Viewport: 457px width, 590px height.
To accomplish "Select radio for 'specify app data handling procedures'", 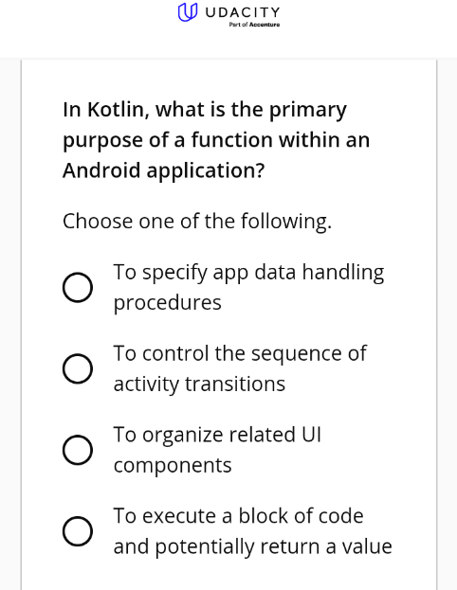I will [78, 288].
